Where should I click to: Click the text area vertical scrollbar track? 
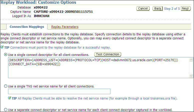[x=191, y=68]
